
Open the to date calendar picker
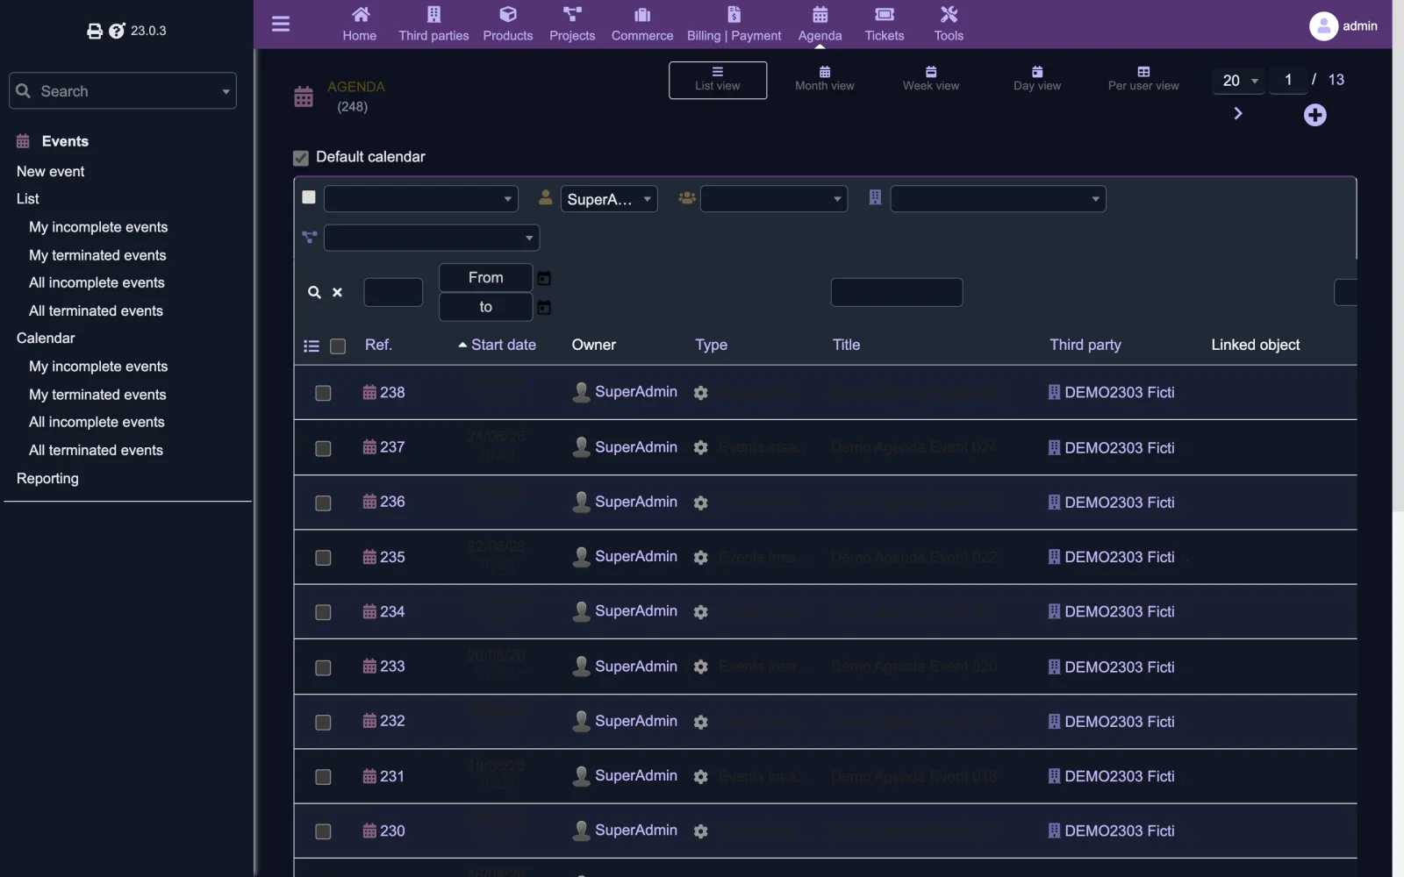pyautogui.click(x=544, y=308)
